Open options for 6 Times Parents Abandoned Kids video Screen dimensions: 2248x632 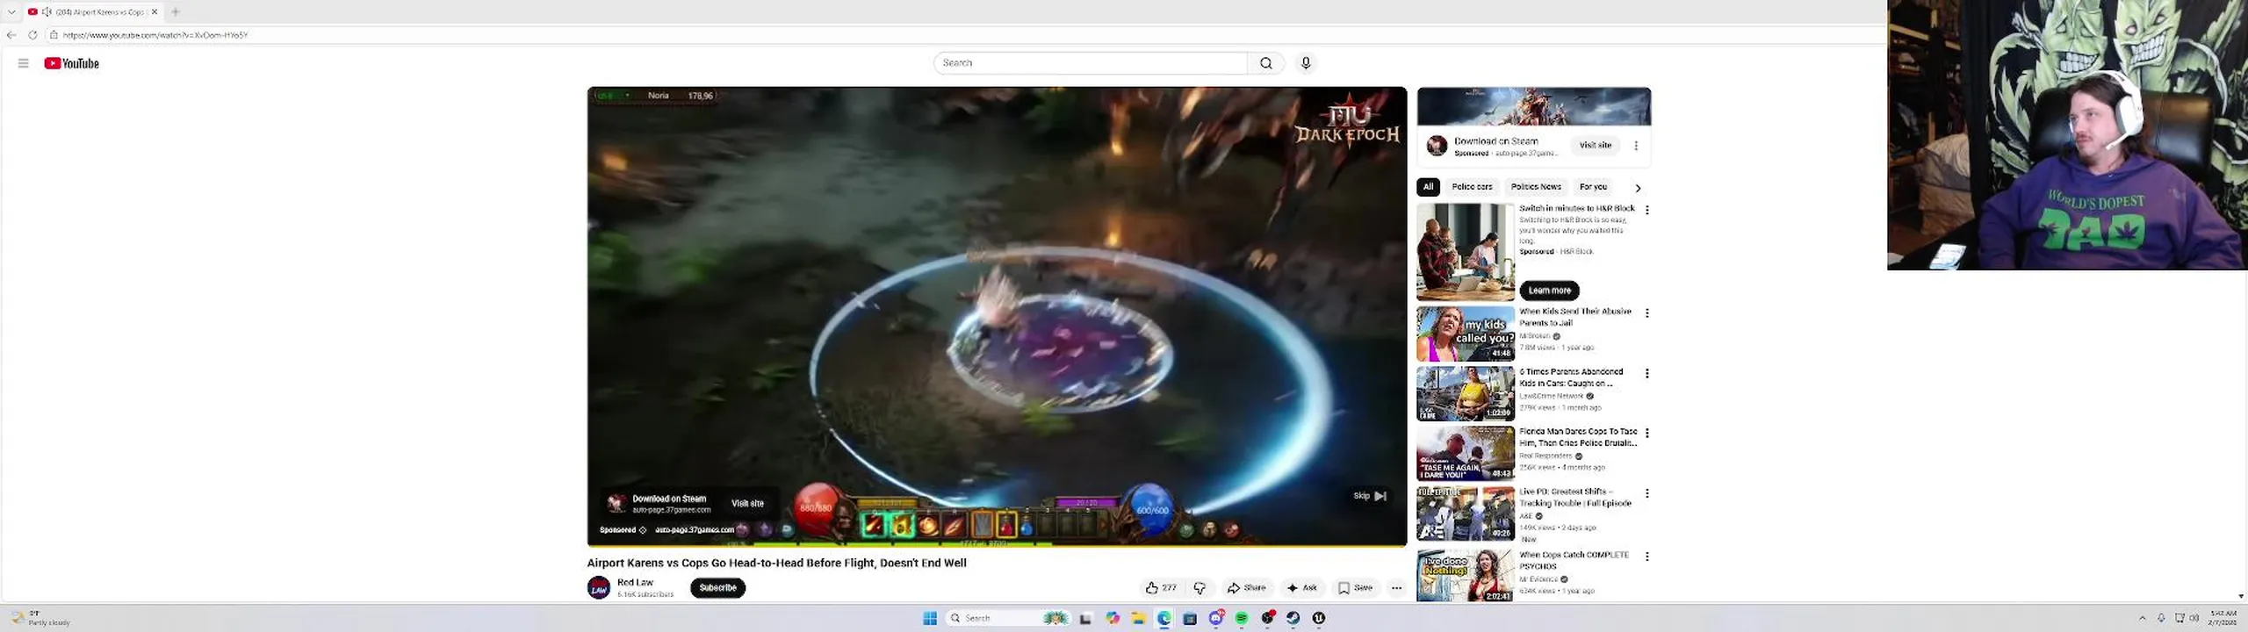coord(1647,374)
